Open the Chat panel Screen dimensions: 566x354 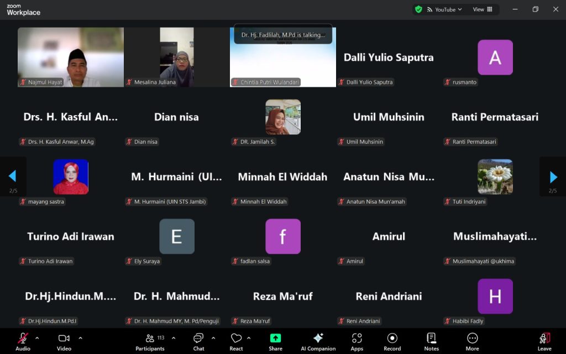click(198, 341)
